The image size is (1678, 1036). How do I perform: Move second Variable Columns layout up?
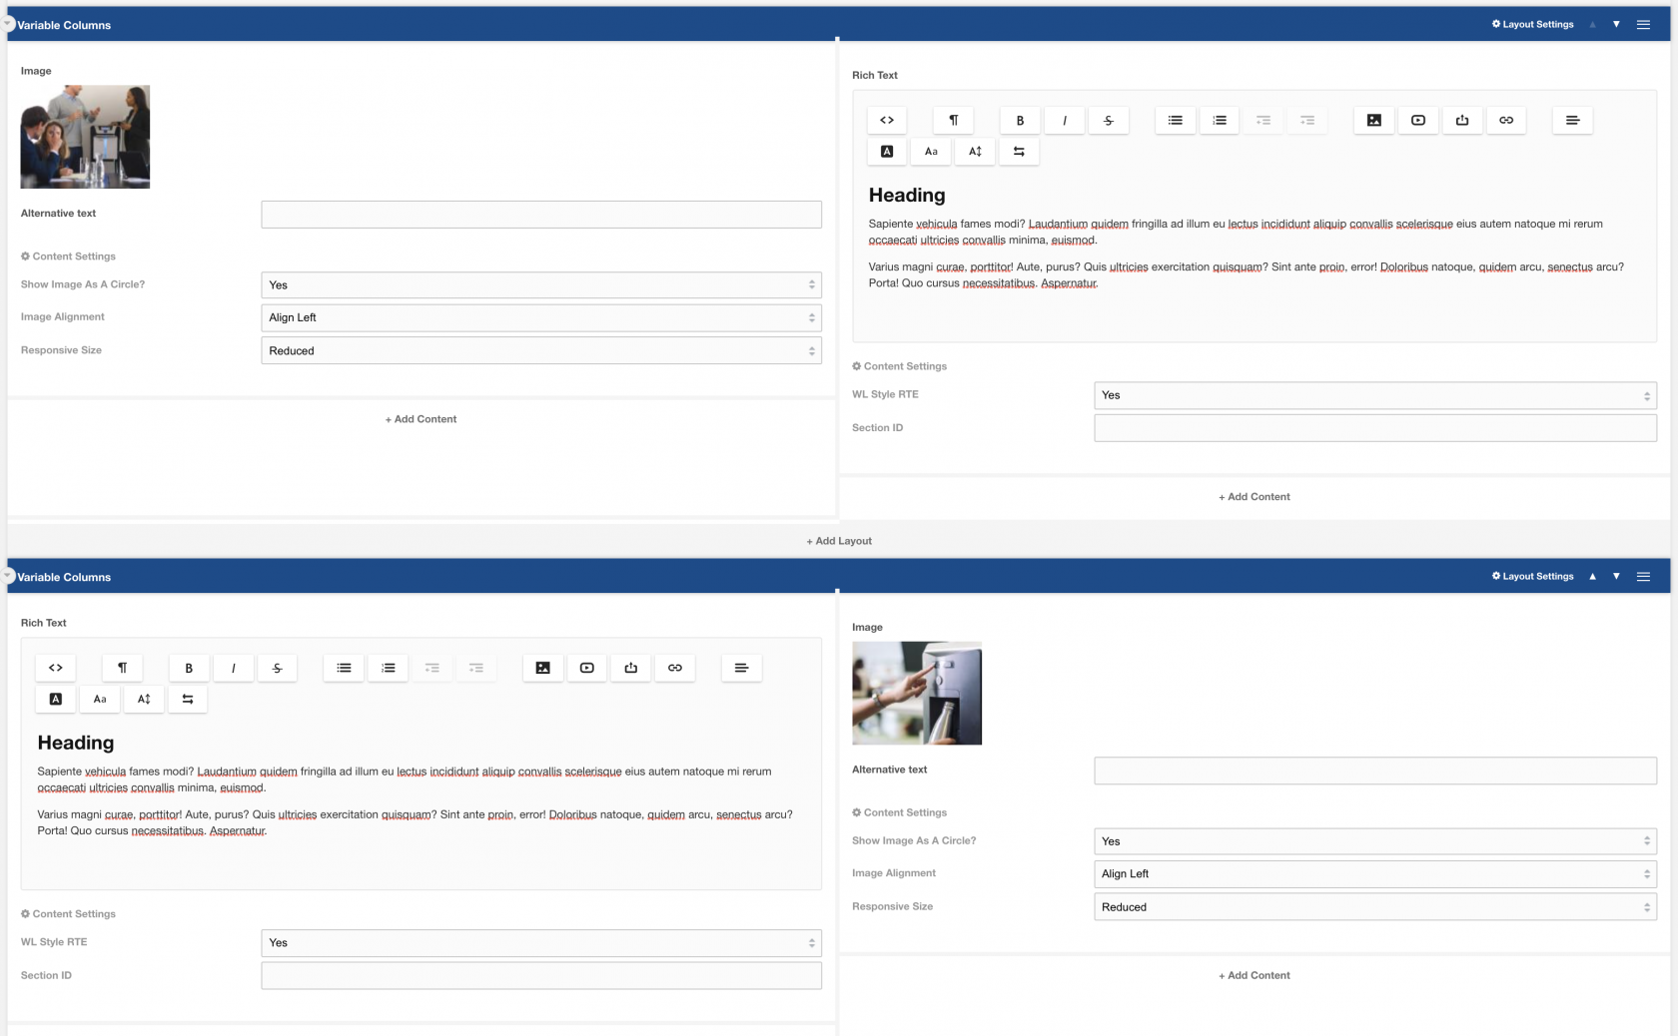(x=1592, y=576)
